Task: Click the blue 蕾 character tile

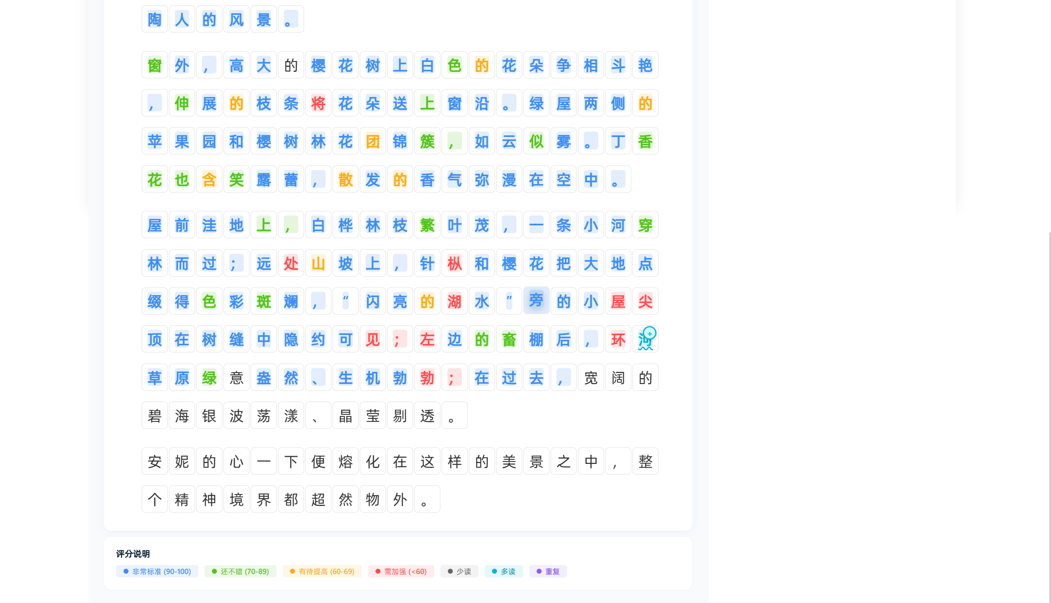Action: 291,179
